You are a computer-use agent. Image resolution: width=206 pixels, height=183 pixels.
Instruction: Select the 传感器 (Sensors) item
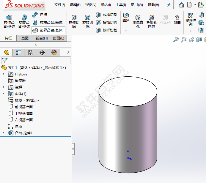17,81
